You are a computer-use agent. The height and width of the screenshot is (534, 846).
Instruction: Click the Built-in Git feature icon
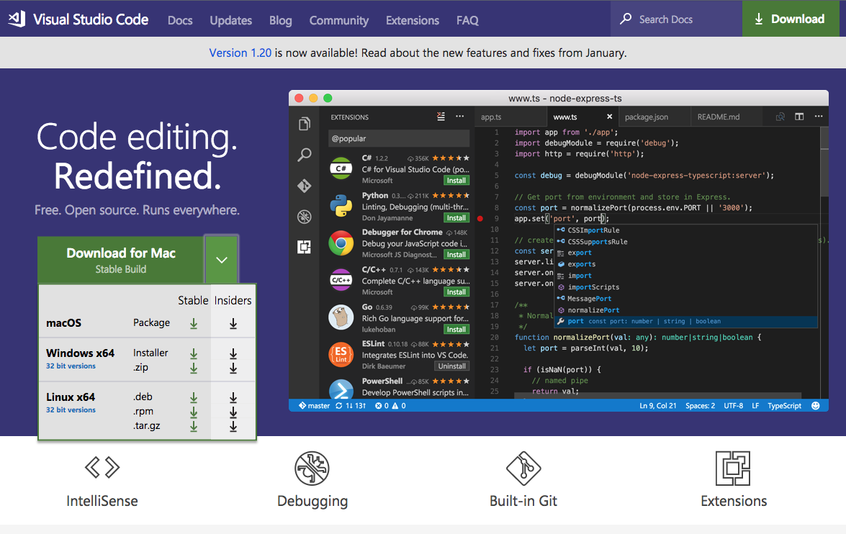click(x=523, y=469)
